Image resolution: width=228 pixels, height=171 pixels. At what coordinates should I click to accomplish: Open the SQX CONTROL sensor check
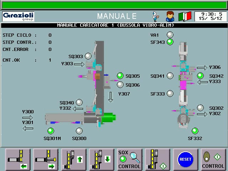pos(129,160)
